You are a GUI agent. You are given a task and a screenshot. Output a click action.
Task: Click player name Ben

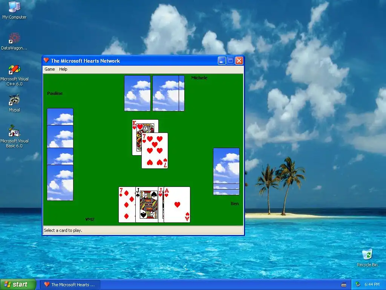pyautogui.click(x=234, y=204)
